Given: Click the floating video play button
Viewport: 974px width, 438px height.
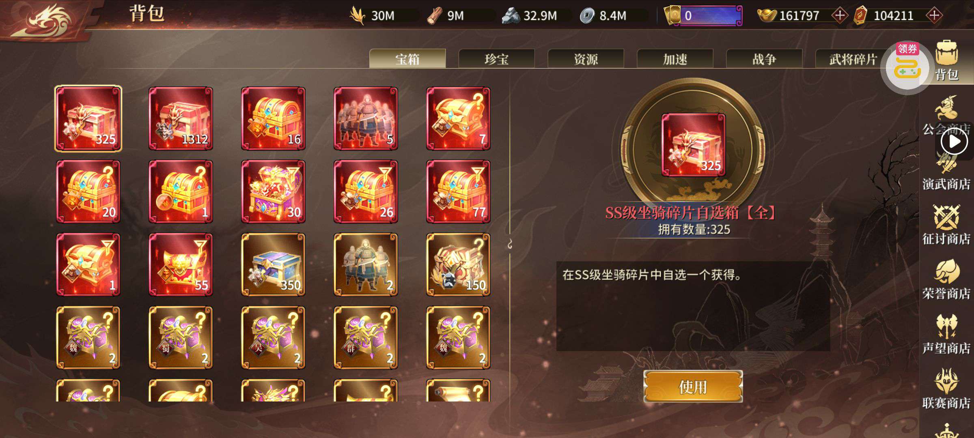Looking at the screenshot, I should click(x=954, y=142).
